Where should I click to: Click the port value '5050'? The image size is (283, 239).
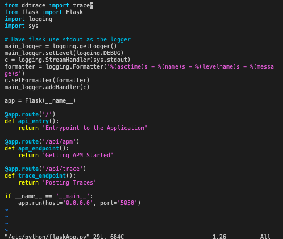(127, 203)
